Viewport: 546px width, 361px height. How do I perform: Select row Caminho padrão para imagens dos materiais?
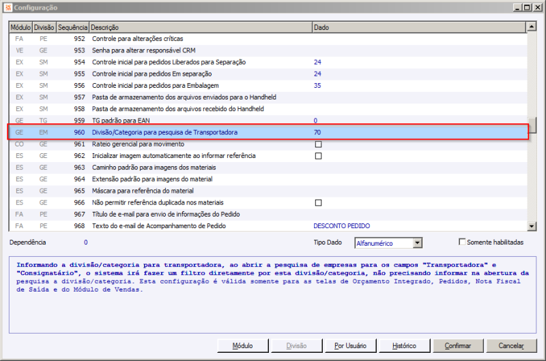click(268, 168)
